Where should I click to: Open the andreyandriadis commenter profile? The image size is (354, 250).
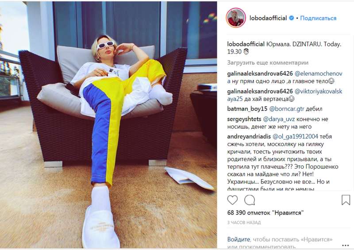(249, 136)
